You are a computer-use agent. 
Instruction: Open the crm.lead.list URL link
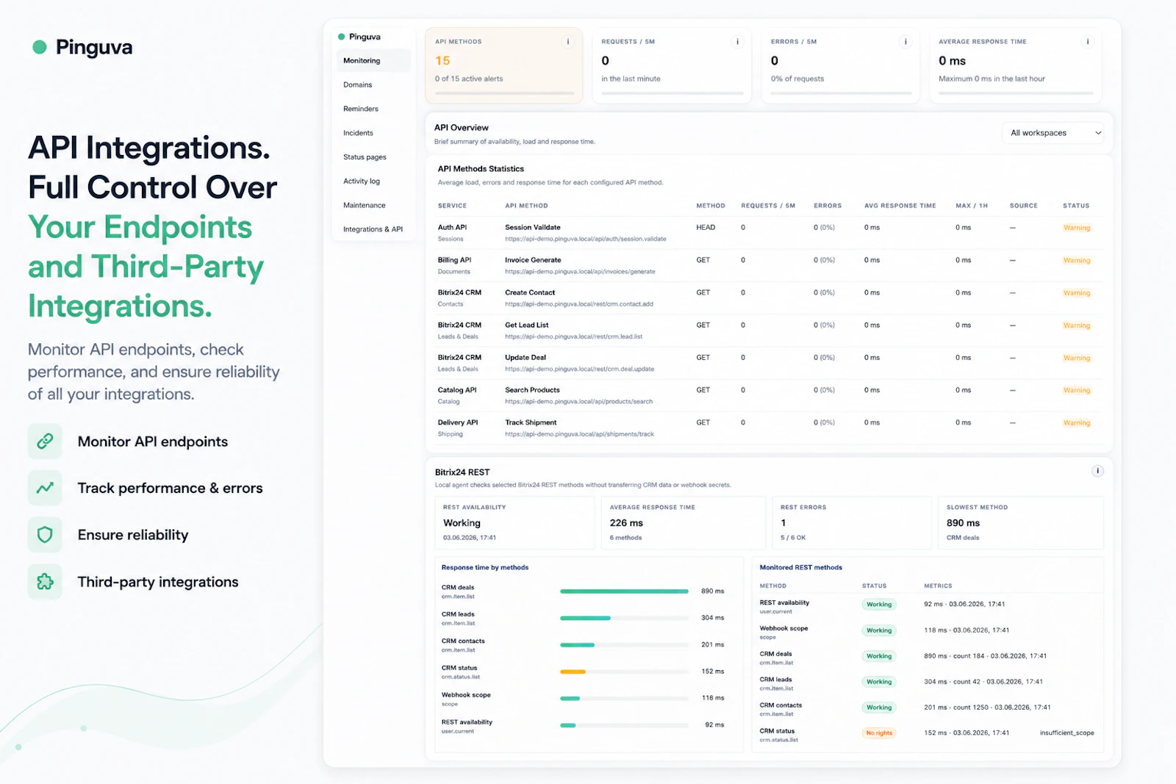[573, 337]
